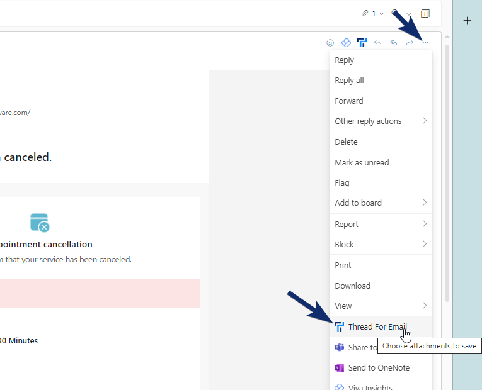This screenshot has width=482, height=390.
Task: Click the paperclip attachment icon
Action: pos(365,13)
